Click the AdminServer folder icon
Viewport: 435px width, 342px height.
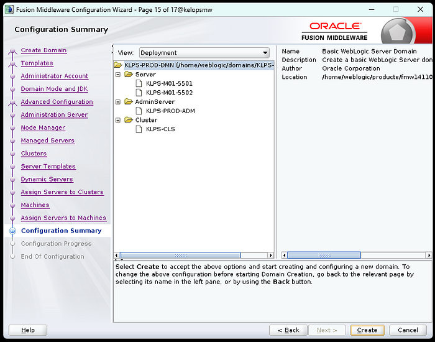[x=129, y=101]
